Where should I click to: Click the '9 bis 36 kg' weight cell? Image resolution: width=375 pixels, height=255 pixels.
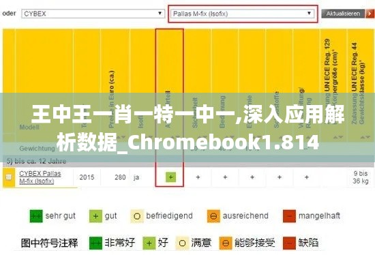pos(361,177)
